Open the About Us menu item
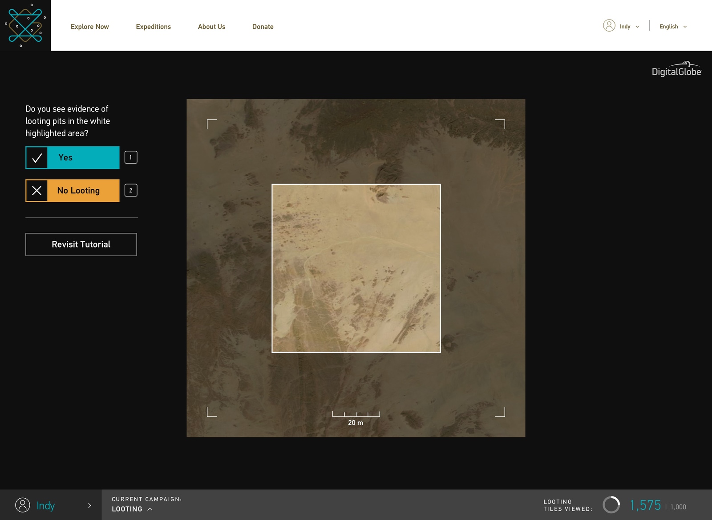The width and height of the screenshot is (712, 520). point(211,27)
